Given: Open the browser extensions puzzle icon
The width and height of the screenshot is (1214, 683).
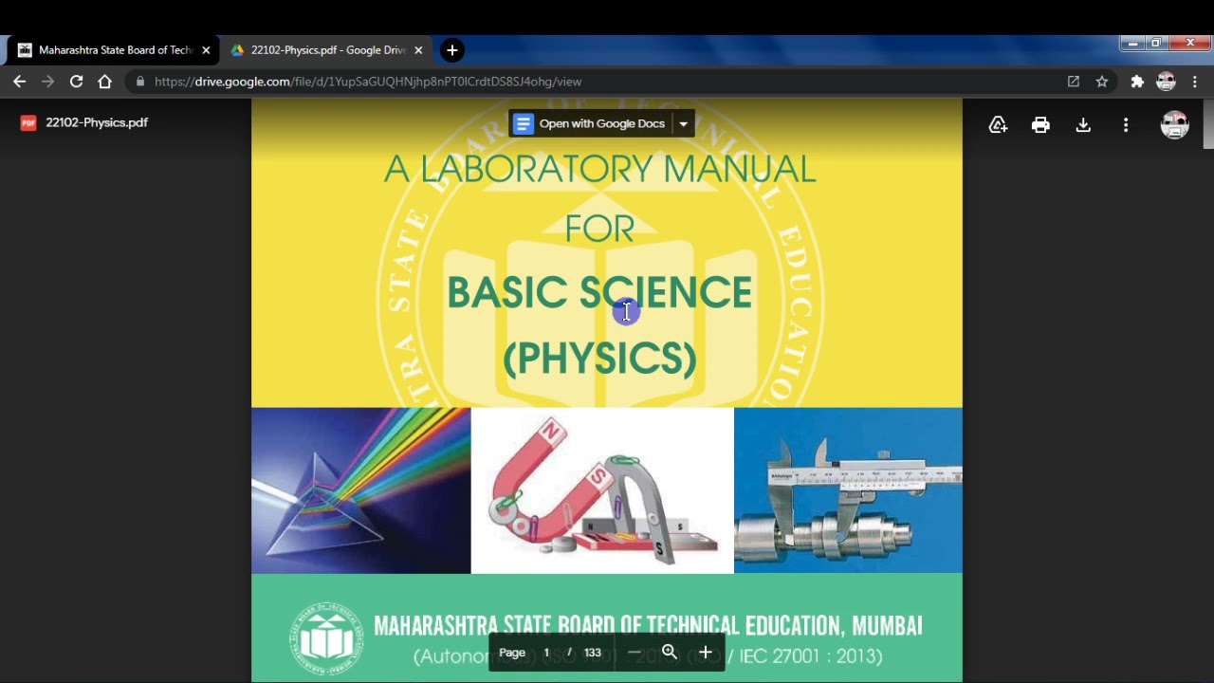Looking at the screenshot, I should pyautogui.click(x=1137, y=82).
